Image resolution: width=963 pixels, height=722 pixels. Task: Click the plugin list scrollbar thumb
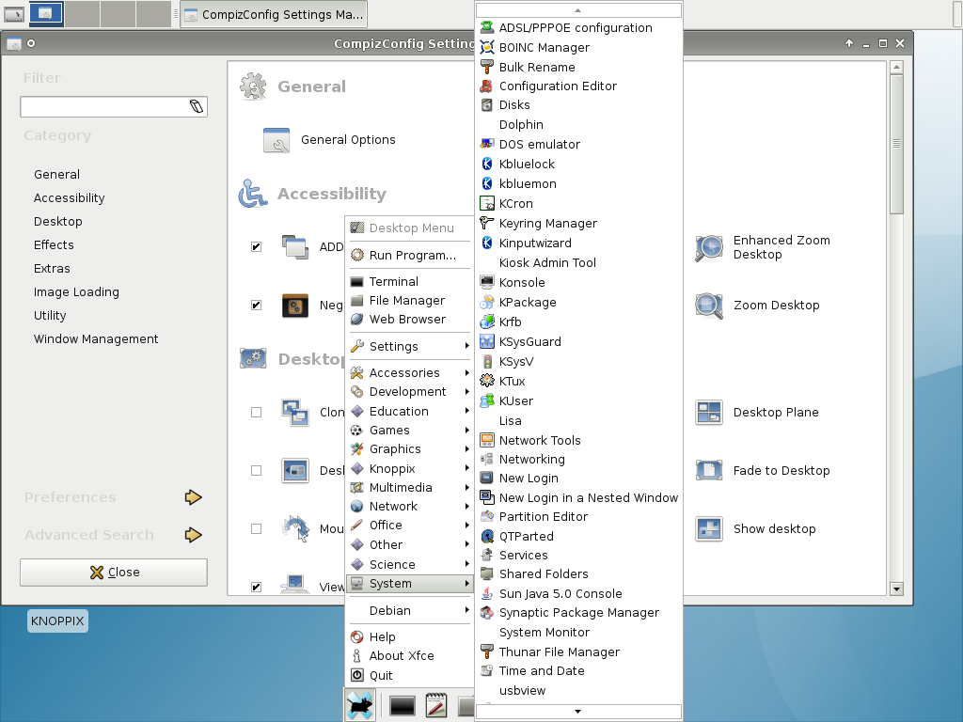(896, 144)
